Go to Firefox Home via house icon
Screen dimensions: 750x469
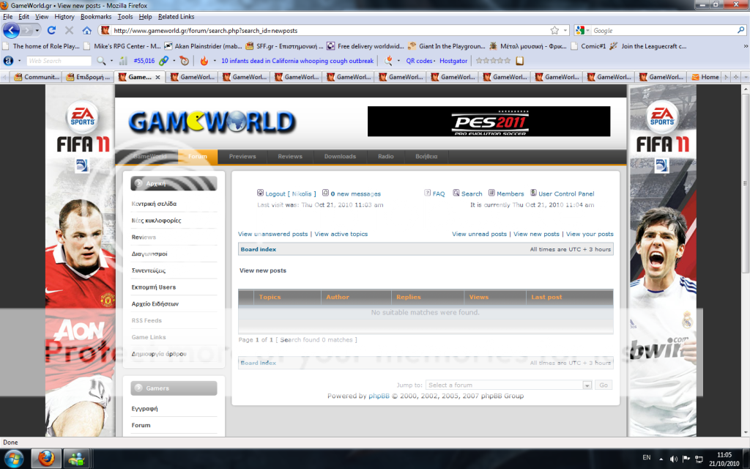86,30
